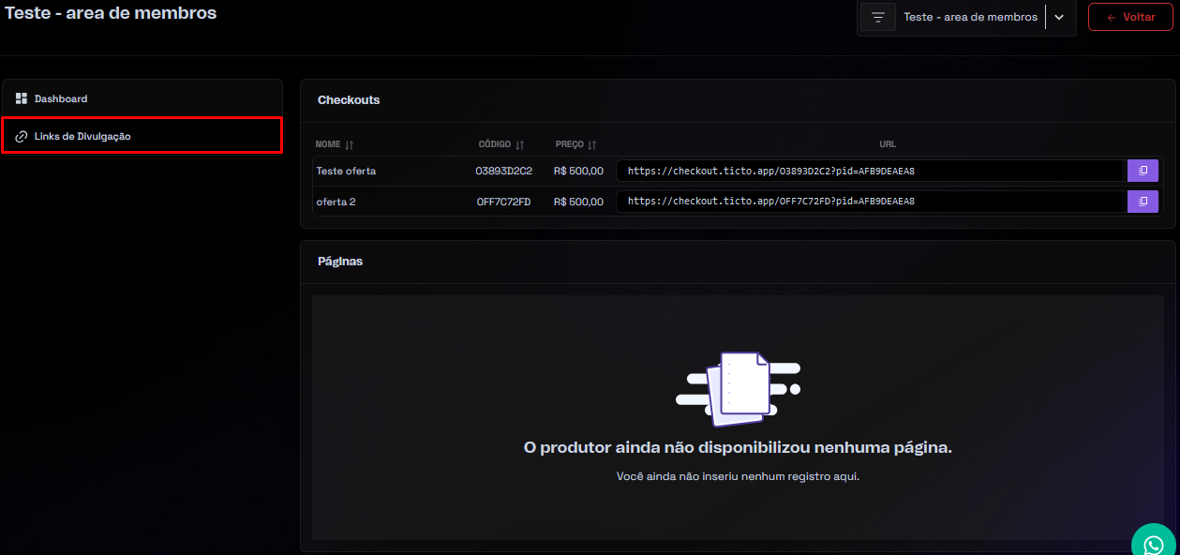Image resolution: width=1180 pixels, height=555 pixels.
Task: Select the Teste oferta row name
Action: pos(346,172)
